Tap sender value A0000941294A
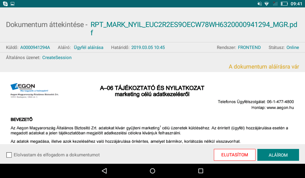This screenshot has height=178, width=305. click(x=35, y=47)
